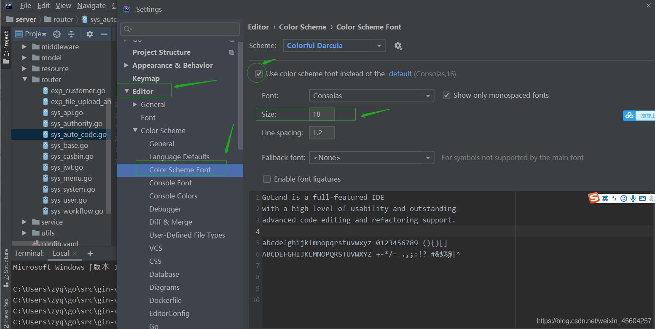Screen dimensions: 655x329
Task: Click the scheme gear actions icon
Action: 398,46
